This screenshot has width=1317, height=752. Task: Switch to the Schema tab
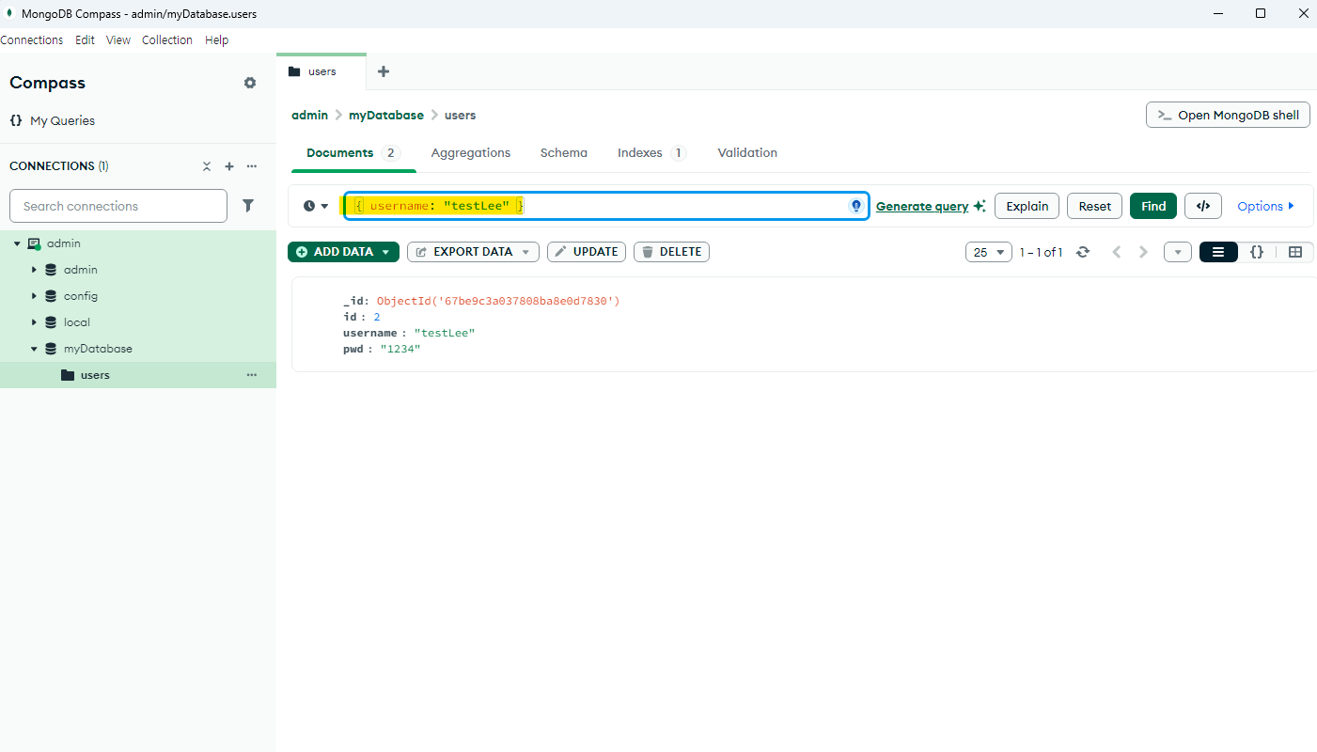564,152
